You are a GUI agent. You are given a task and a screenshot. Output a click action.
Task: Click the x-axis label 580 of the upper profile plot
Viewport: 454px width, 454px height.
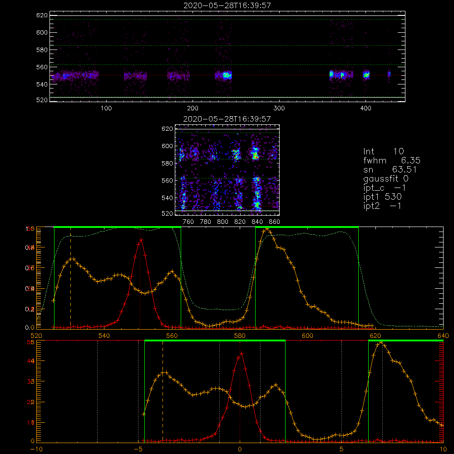pos(240,336)
